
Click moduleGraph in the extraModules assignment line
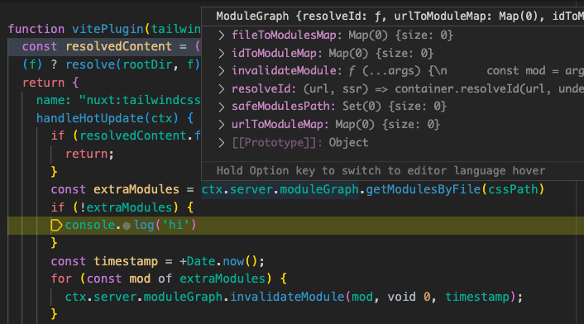[319, 189]
